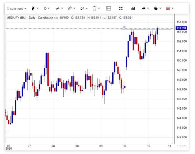Click the C:153.391 close value
This screenshot has width=195, height=154.
click(126, 18)
